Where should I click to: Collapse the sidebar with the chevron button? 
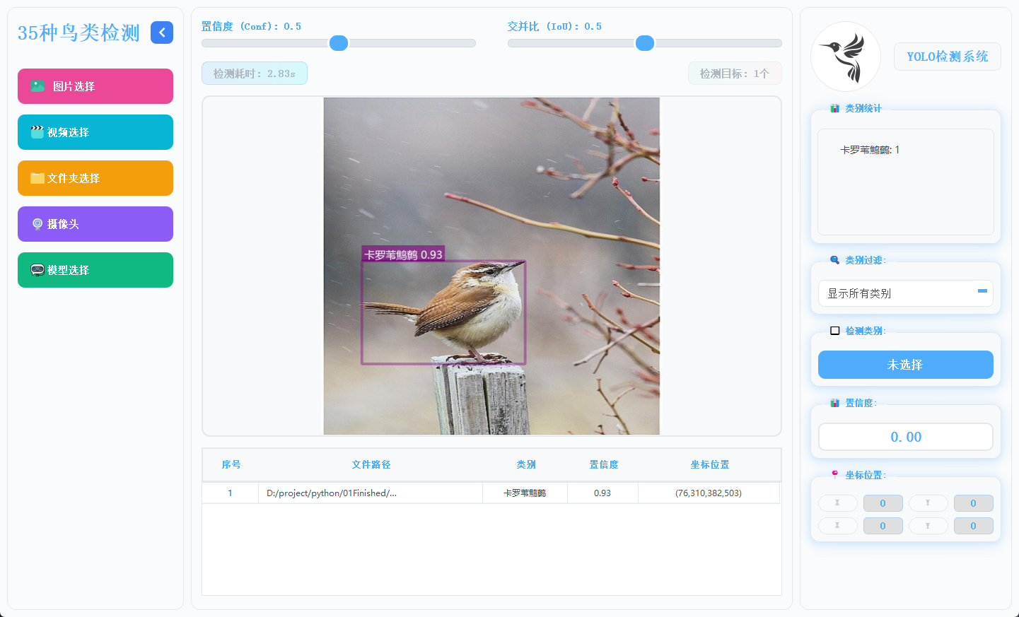(x=162, y=33)
